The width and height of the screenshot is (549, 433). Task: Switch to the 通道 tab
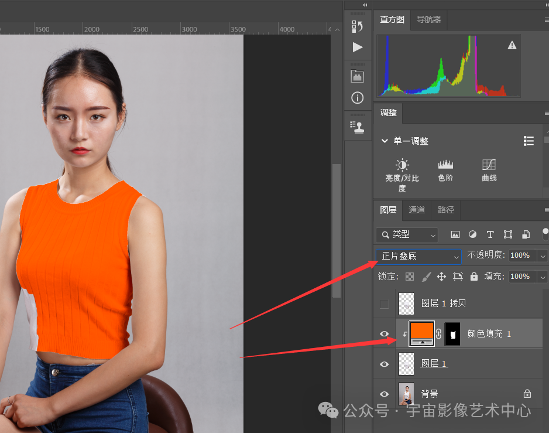[417, 210]
